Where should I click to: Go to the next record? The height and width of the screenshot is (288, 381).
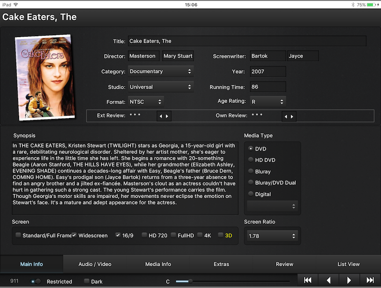coord(349,280)
